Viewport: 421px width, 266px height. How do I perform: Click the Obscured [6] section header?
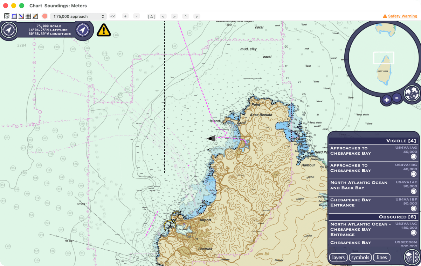(x=373, y=217)
